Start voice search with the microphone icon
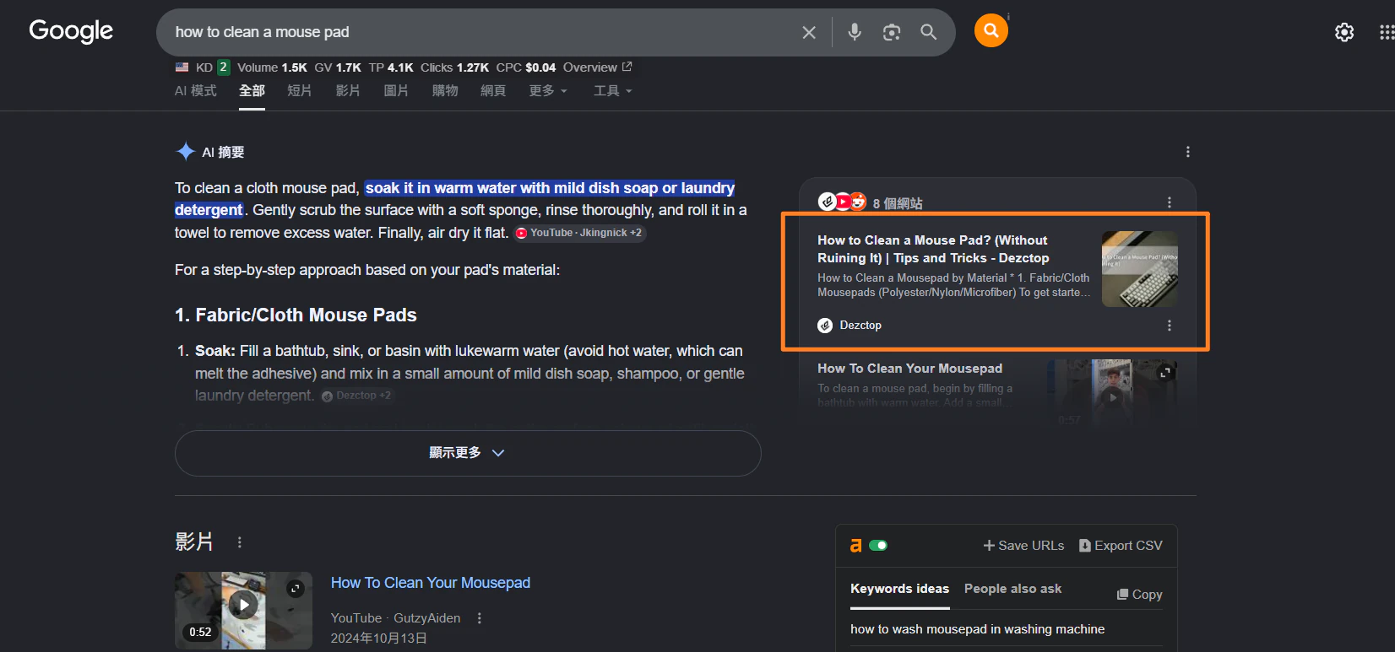 pos(855,32)
